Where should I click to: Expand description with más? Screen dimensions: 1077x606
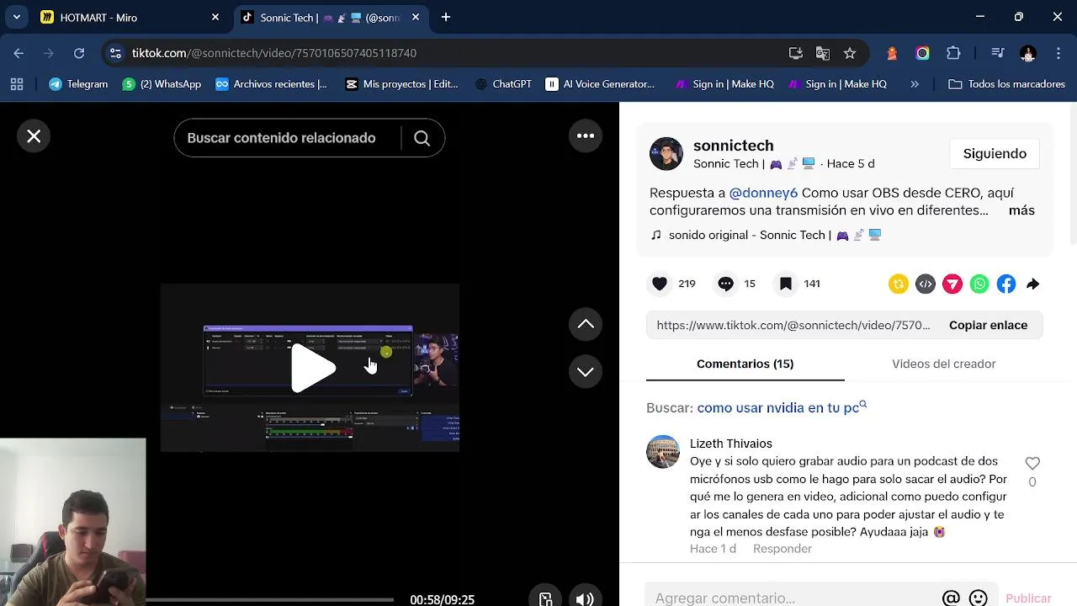click(1021, 210)
